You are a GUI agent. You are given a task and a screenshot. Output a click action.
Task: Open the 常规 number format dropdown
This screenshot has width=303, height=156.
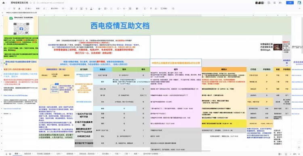(x=38, y=9)
